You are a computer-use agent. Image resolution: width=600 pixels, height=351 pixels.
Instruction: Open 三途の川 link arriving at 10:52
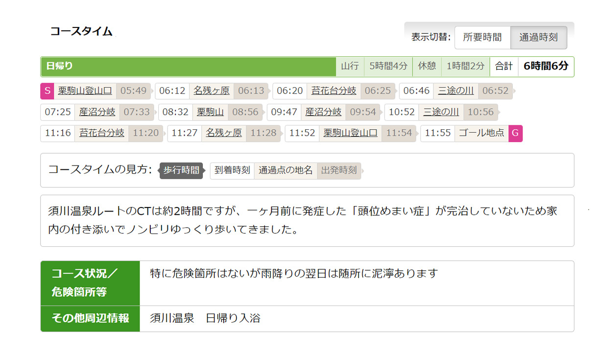coord(441,112)
